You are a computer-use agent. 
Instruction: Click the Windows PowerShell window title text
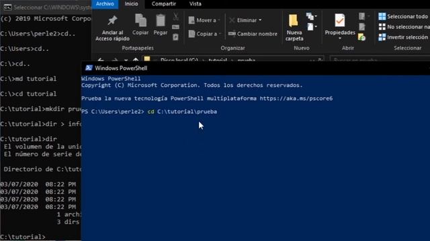(121, 68)
